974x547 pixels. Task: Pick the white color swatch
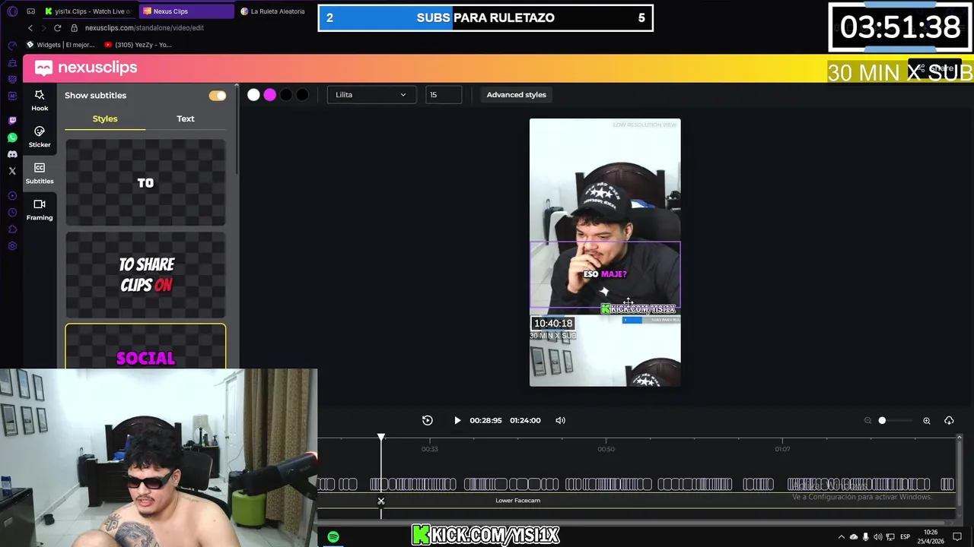point(253,95)
